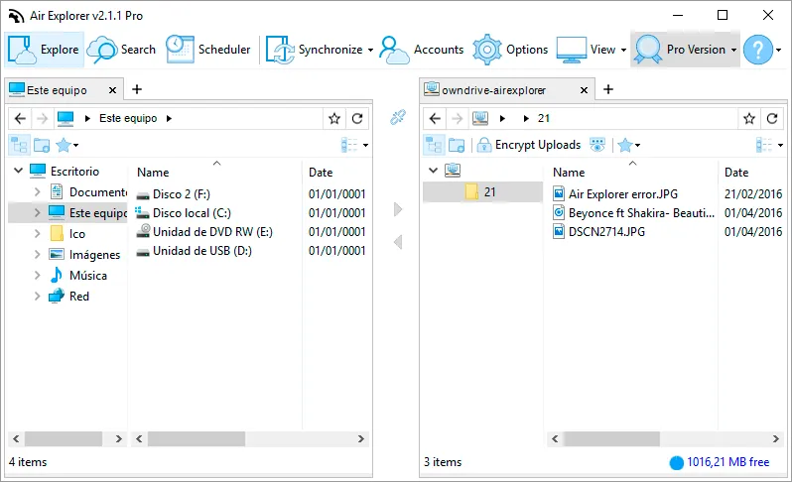
Task: Click the Synchronize toolbar button
Action: click(x=315, y=50)
